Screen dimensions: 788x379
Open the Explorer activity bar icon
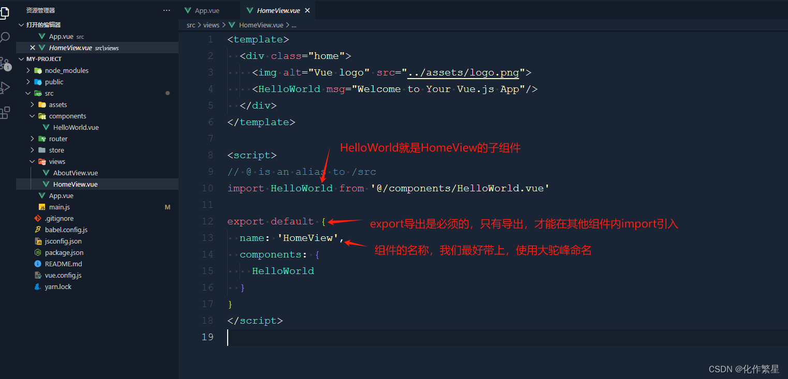4,12
